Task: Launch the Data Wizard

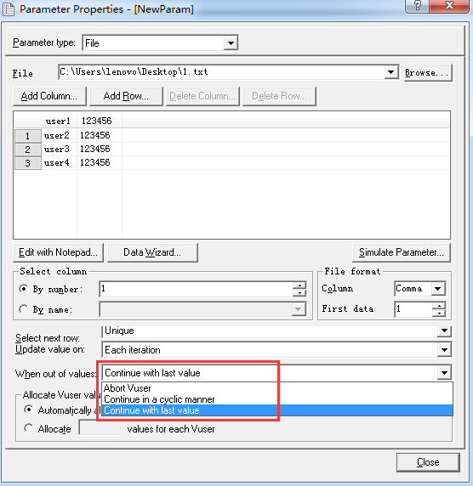Action: click(x=152, y=252)
